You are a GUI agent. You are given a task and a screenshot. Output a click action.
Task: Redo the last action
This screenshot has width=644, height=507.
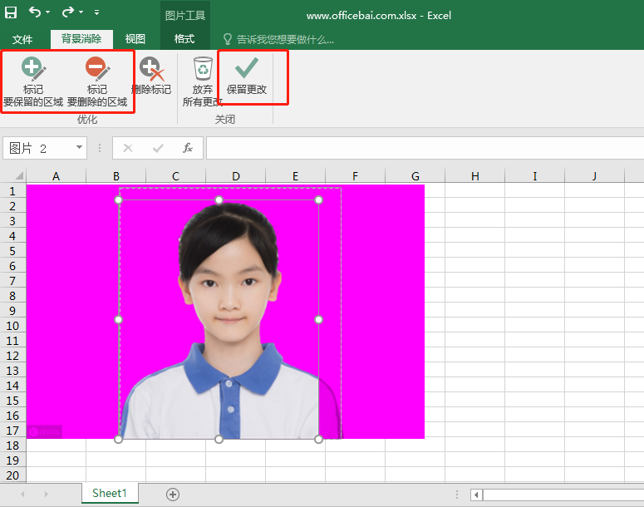[x=68, y=12]
